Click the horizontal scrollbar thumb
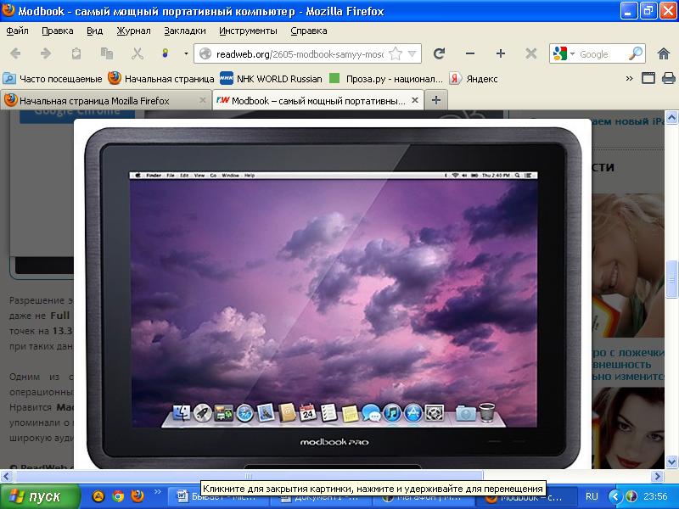This screenshot has height=509, width=679. (x=249, y=477)
